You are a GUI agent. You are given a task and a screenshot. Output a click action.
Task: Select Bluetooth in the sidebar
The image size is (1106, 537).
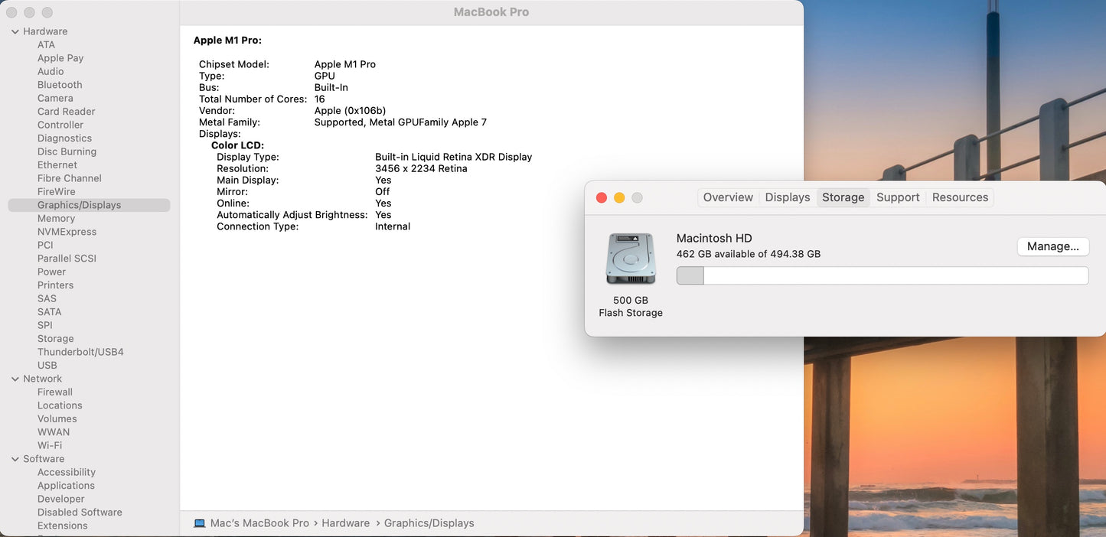pyautogui.click(x=60, y=85)
